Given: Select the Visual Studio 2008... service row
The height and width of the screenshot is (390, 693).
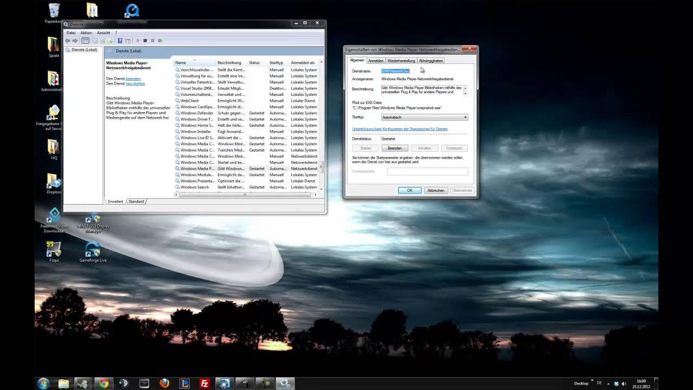Looking at the screenshot, I should pyautogui.click(x=246, y=88).
